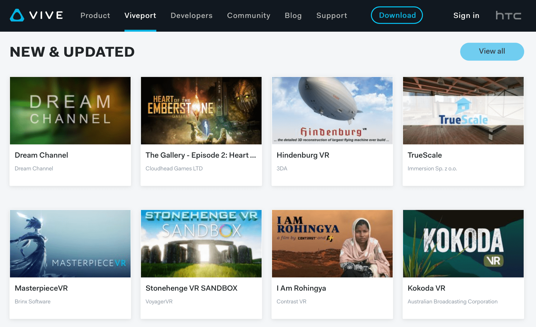Open the Kokoda VR thumbnail

pos(463,243)
